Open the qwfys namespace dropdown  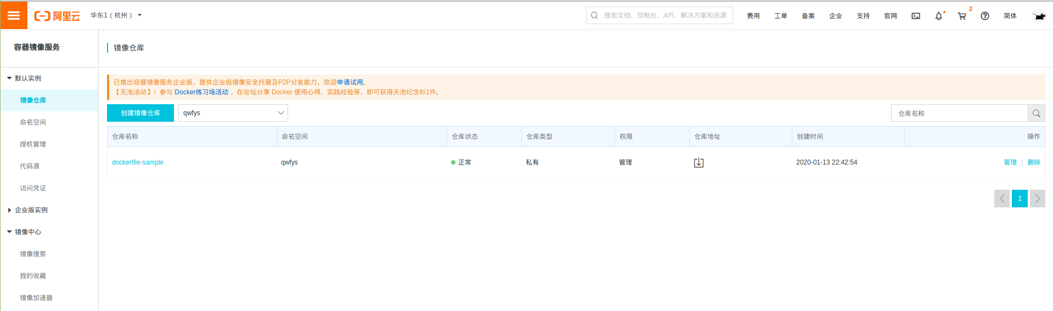point(233,113)
